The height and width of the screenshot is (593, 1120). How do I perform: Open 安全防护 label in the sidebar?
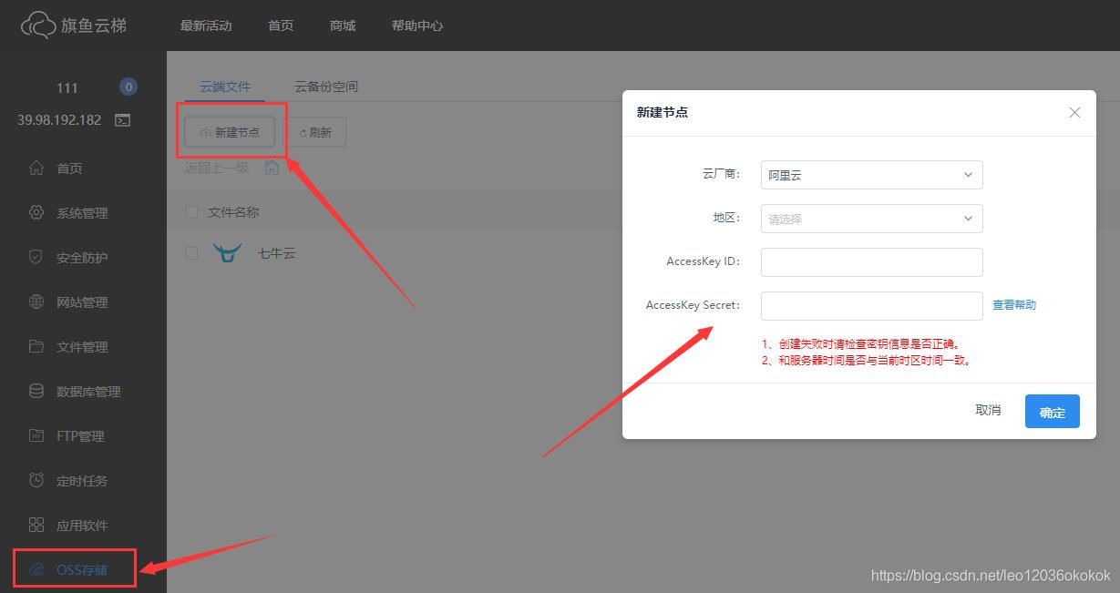(x=82, y=258)
